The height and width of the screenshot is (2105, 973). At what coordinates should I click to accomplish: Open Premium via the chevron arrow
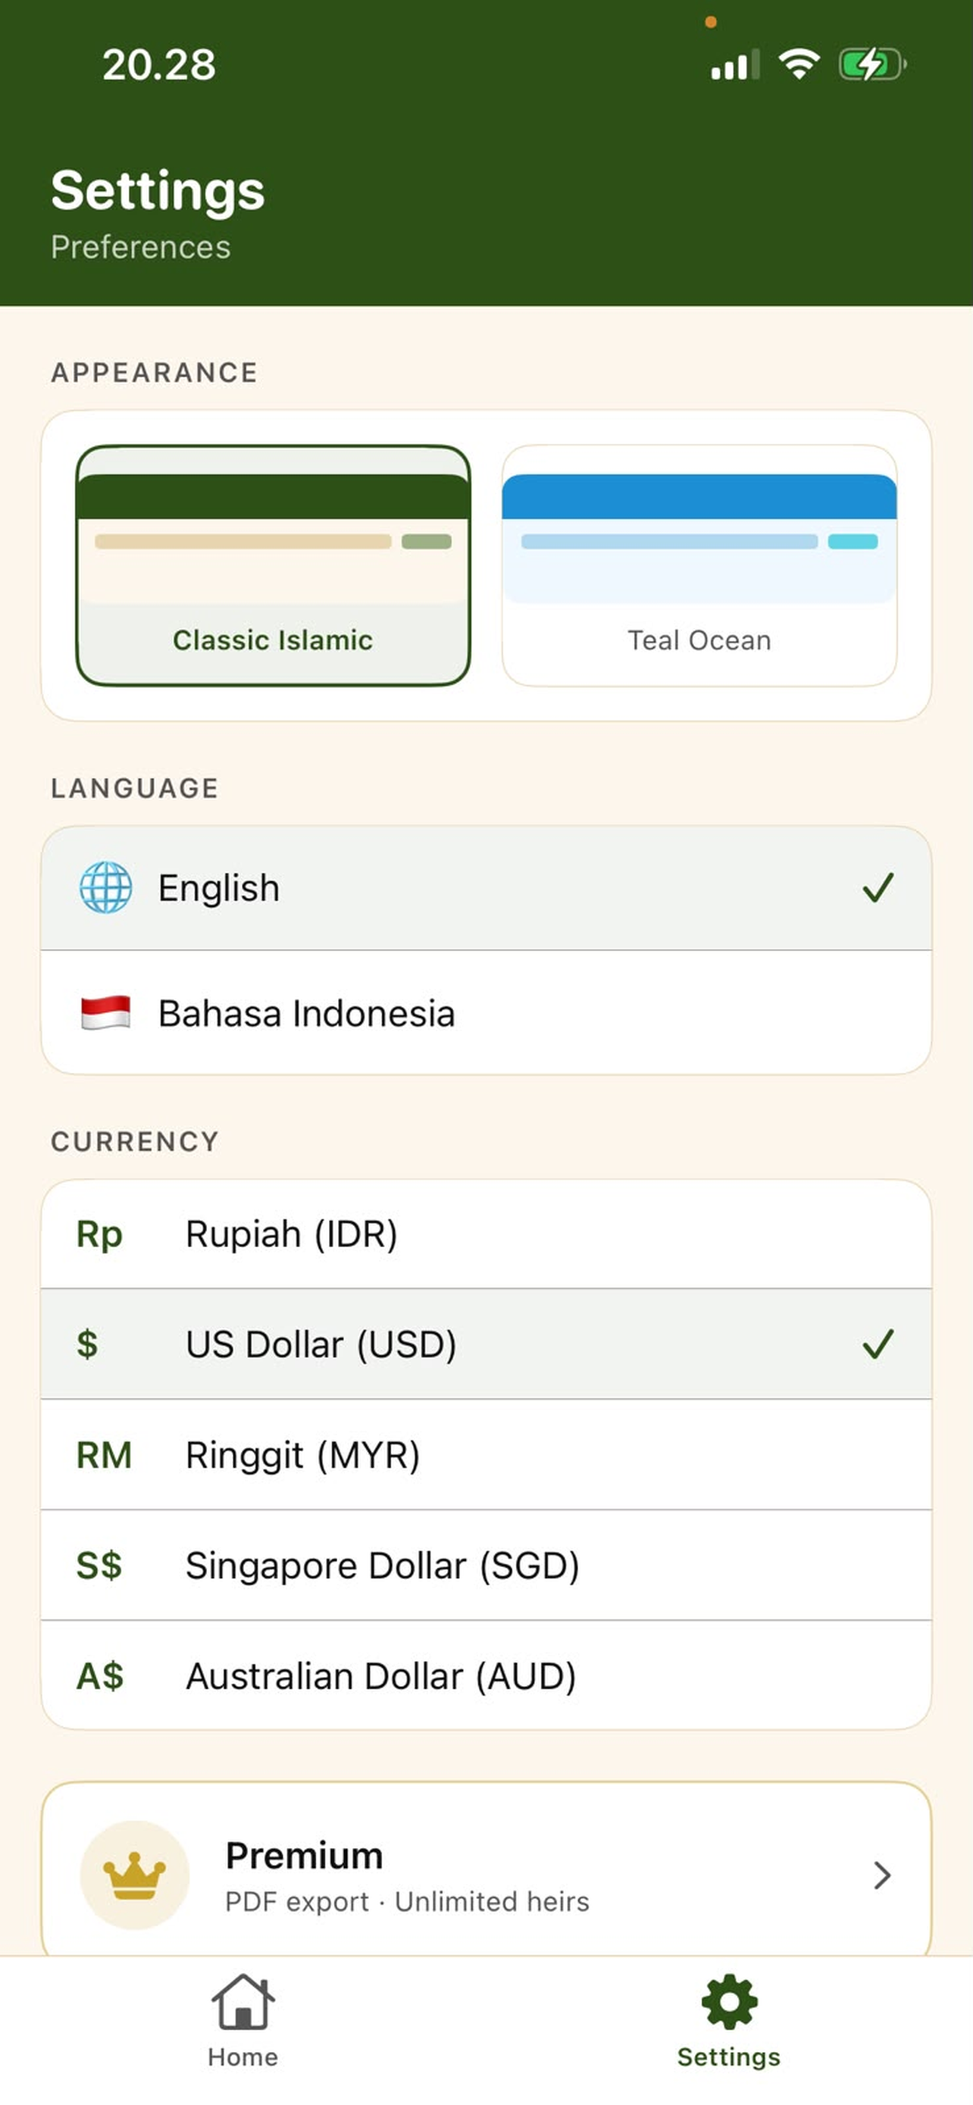click(881, 1875)
